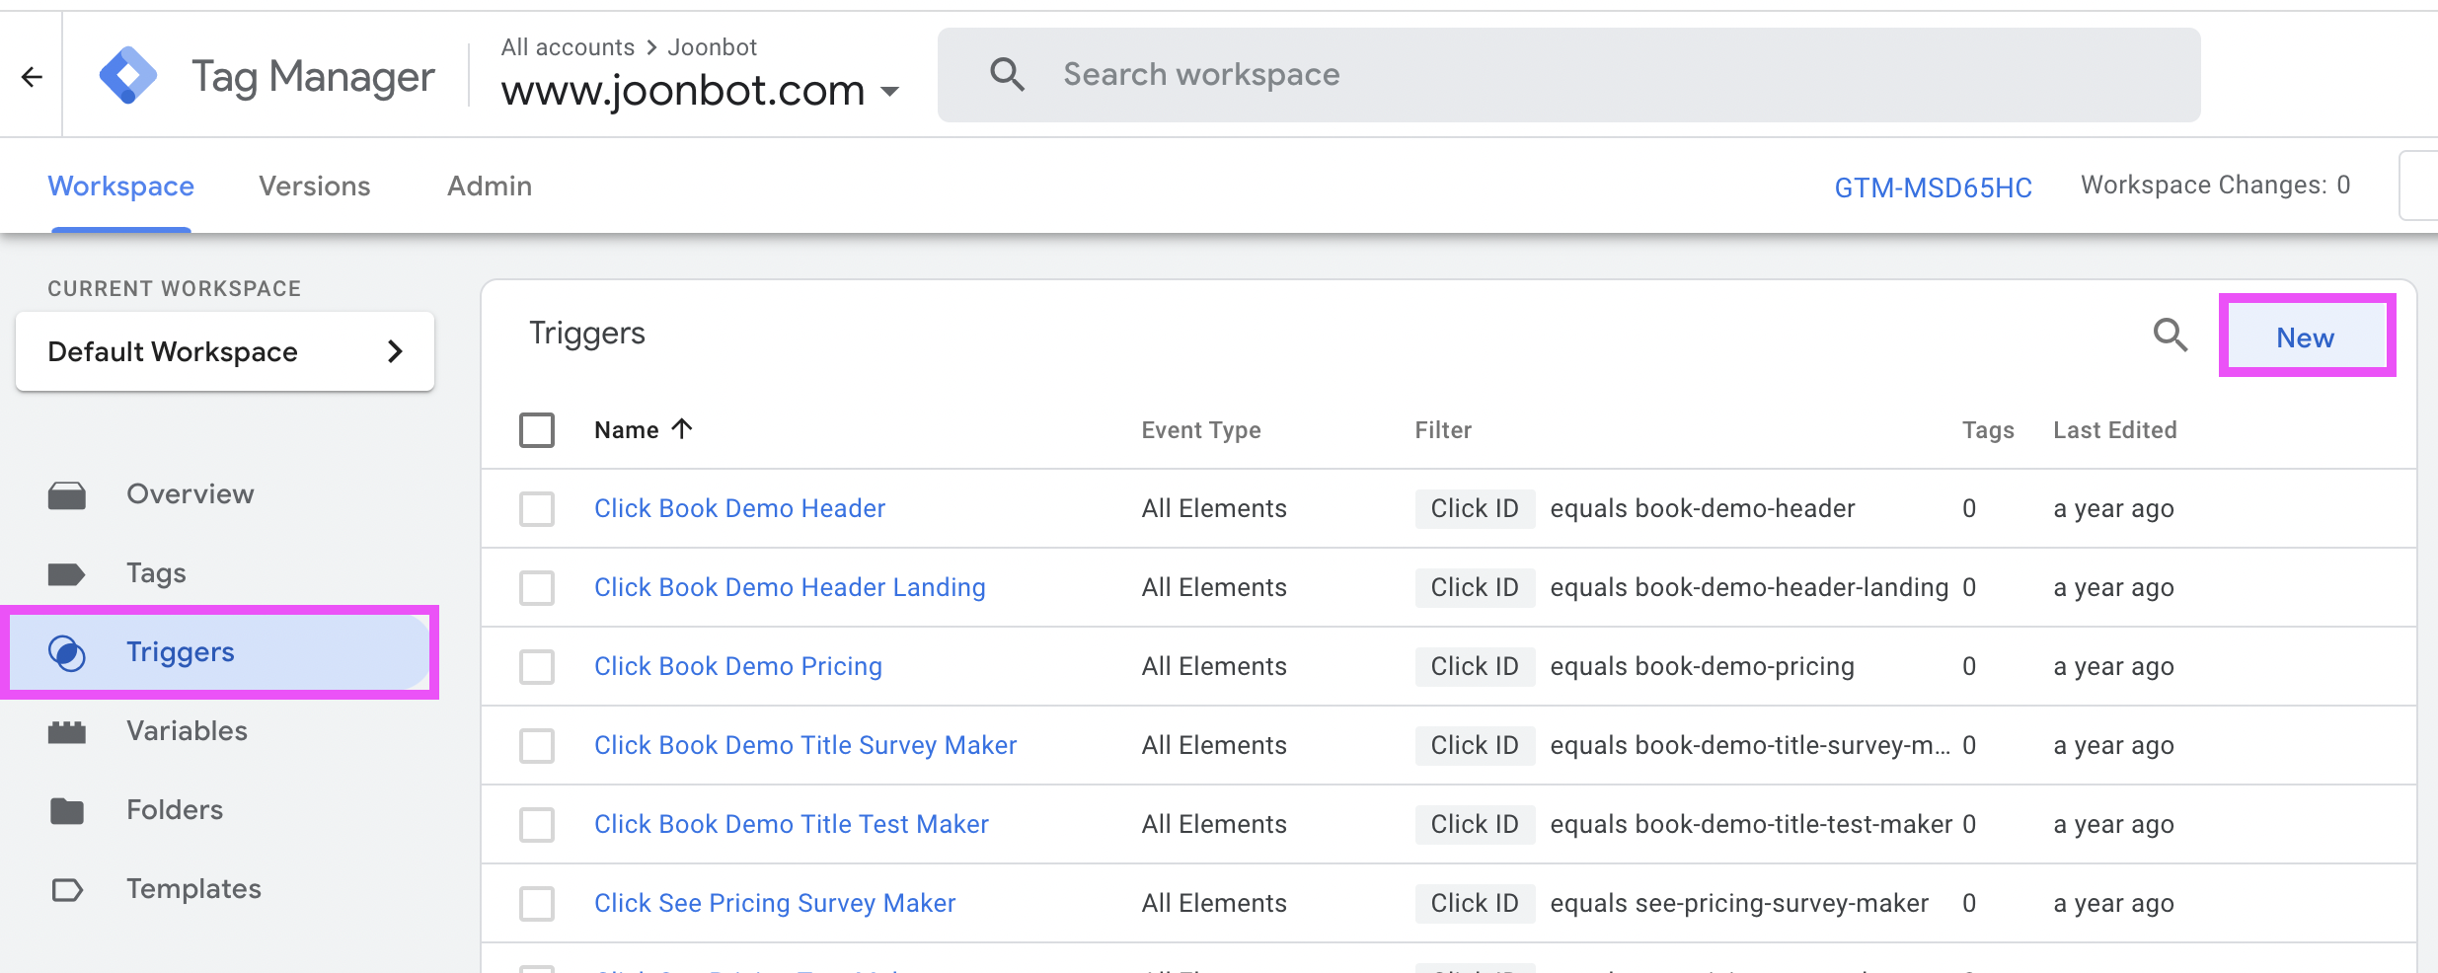Viewport: 2438px width, 973px height.
Task: Click the Click ID chip in book-demo-header row
Action: click(1475, 508)
